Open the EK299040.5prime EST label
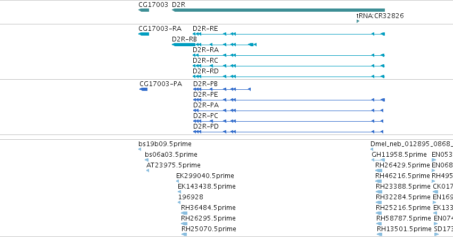Image resolution: width=453 pixels, height=237 pixels. point(205,176)
